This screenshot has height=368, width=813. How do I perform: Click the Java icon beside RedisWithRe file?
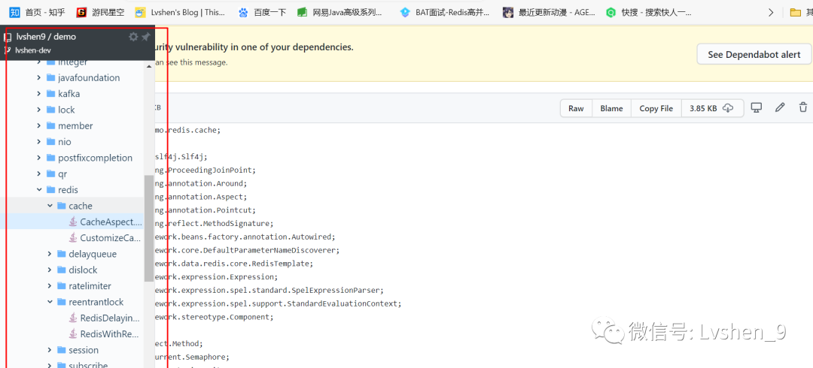pos(72,334)
